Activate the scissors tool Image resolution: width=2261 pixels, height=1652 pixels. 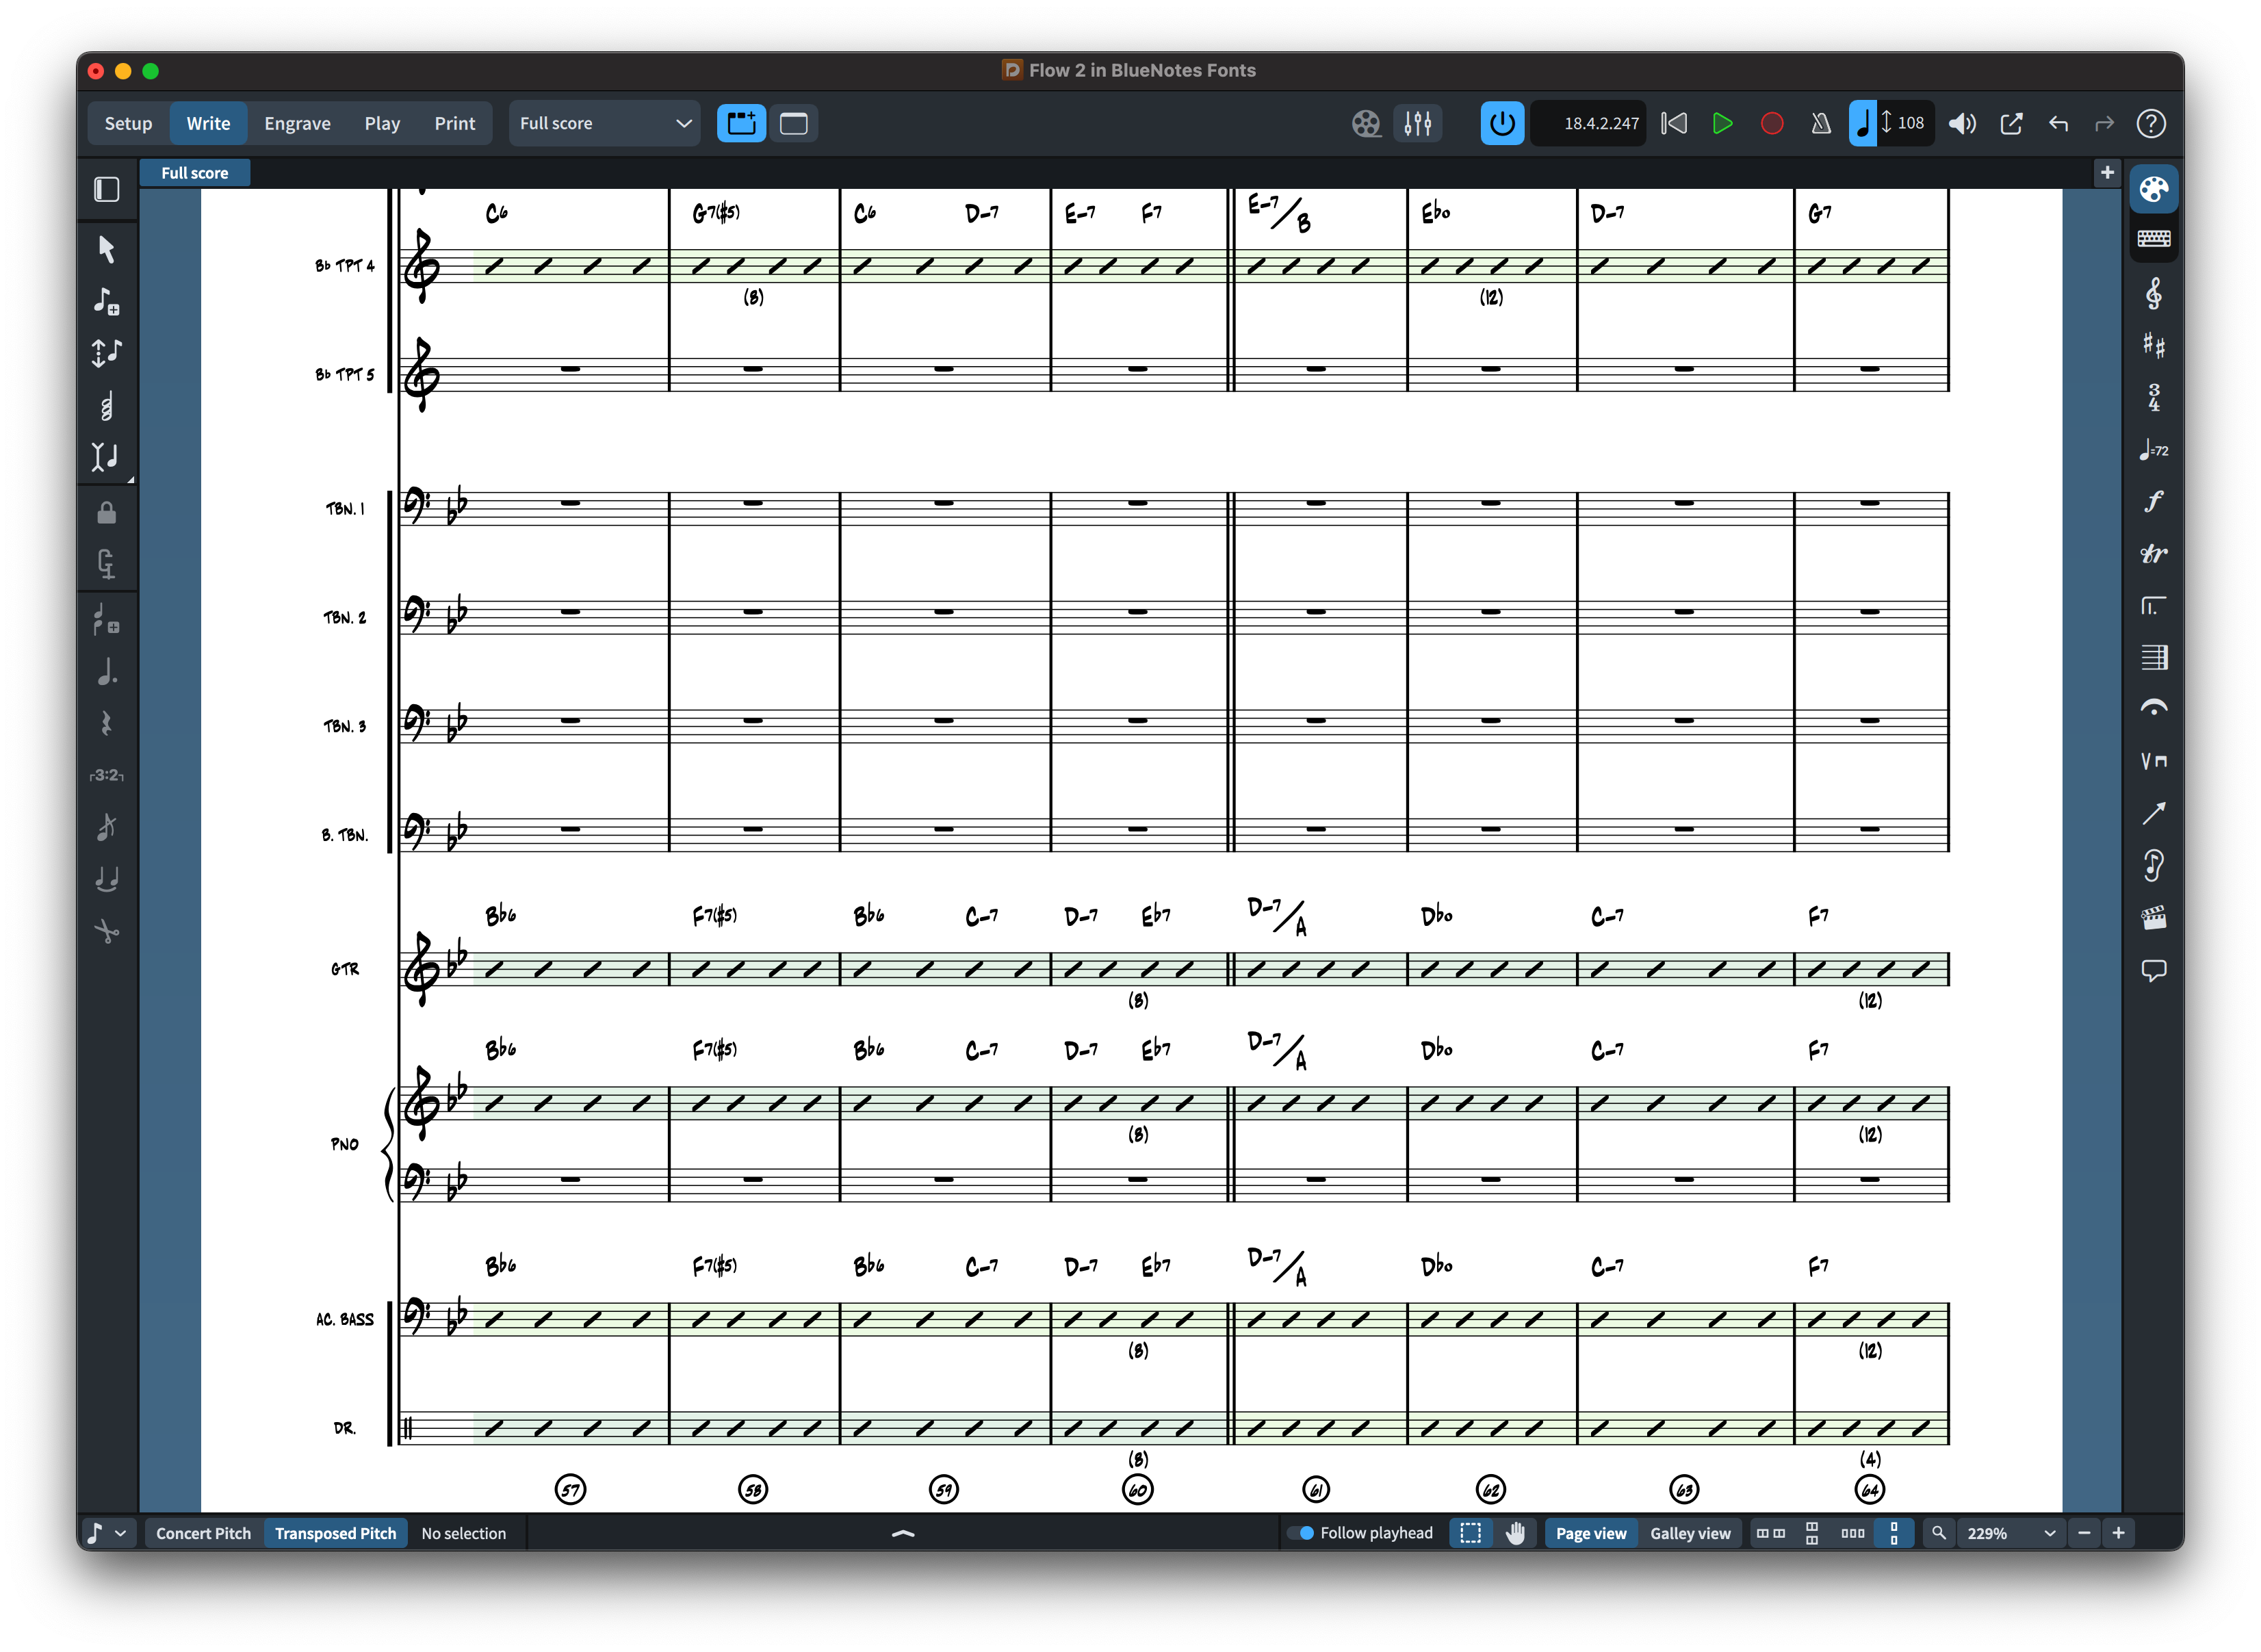pyautogui.click(x=107, y=931)
